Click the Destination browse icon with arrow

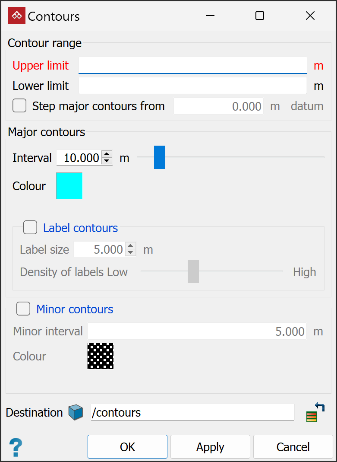[x=315, y=412]
